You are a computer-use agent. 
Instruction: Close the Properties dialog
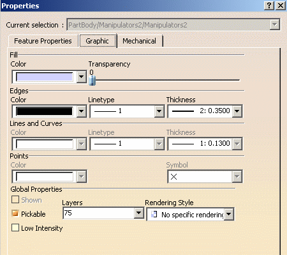281,6
